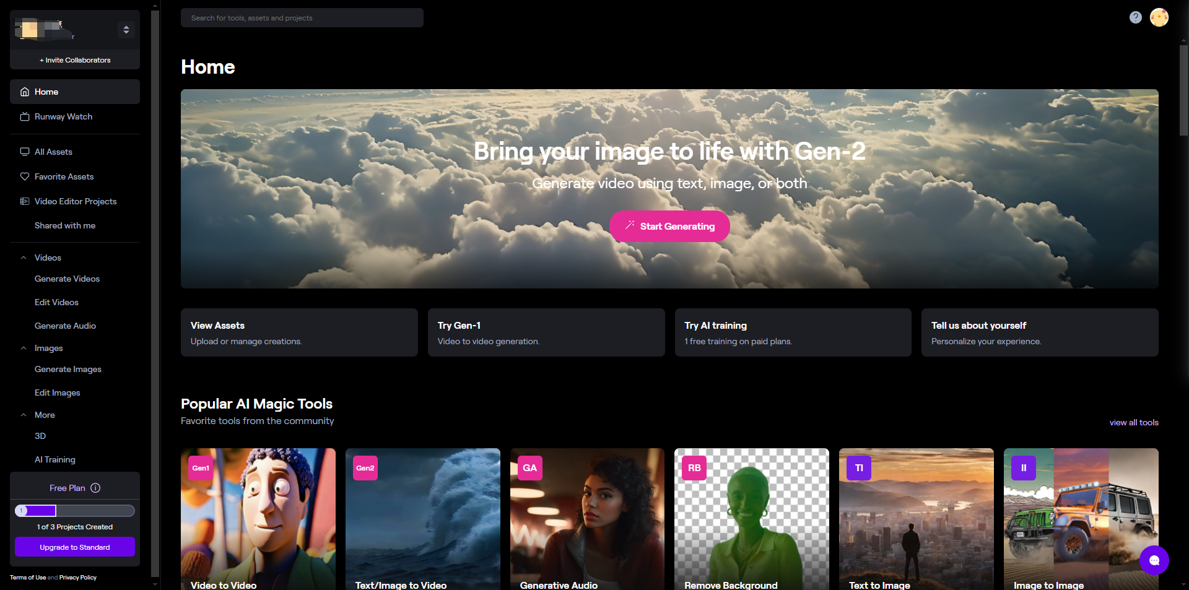
Task: Select AI Training in sidebar
Action: 55,459
